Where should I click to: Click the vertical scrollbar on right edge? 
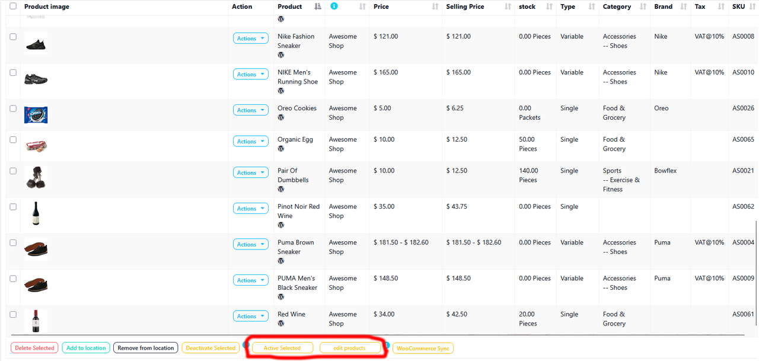pyautogui.click(x=756, y=274)
